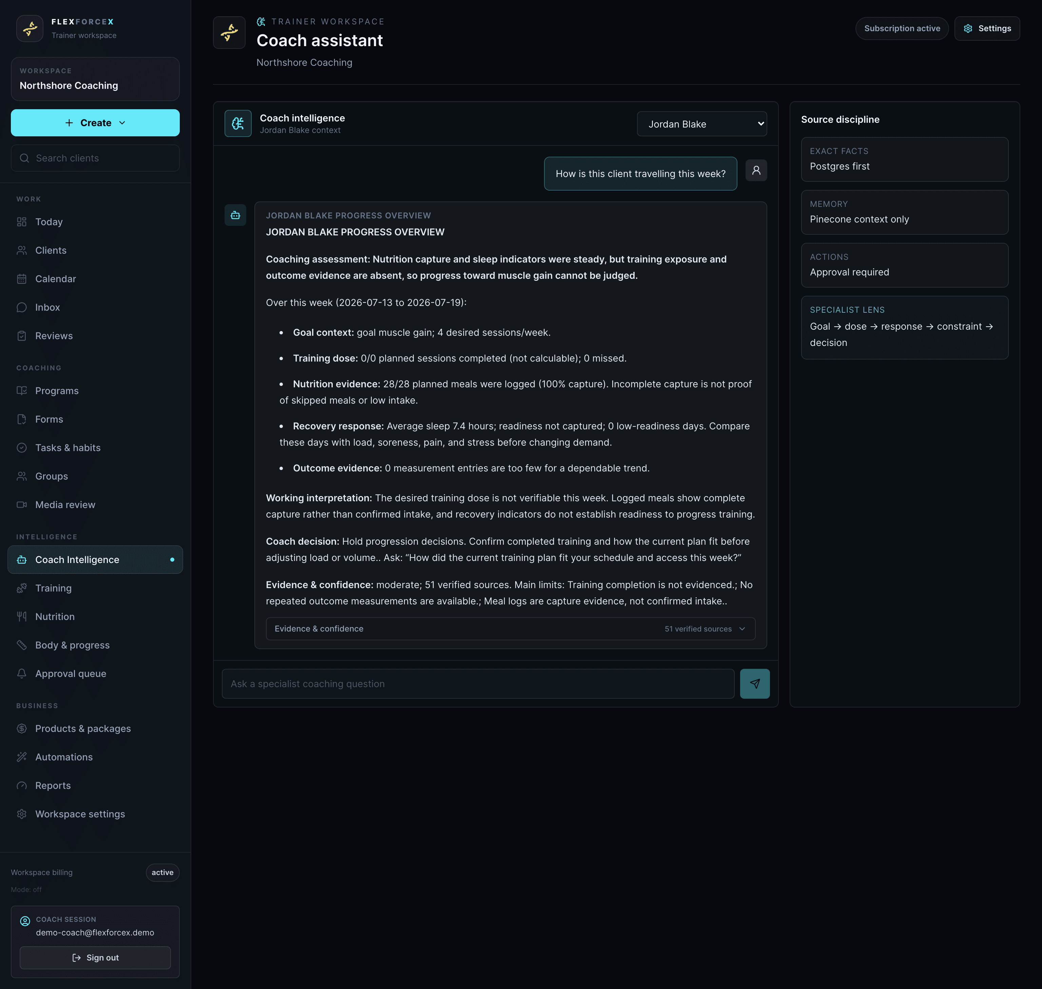Image resolution: width=1042 pixels, height=989 pixels.
Task: Click the Workspace billing label
Action: (x=42, y=872)
